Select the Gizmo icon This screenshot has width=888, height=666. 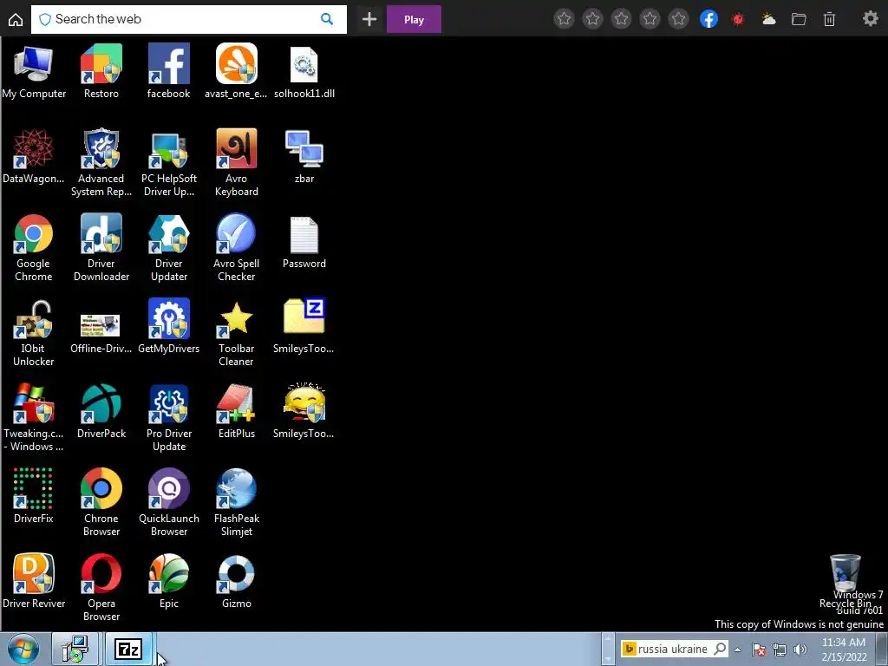click(x=236, y=574)
